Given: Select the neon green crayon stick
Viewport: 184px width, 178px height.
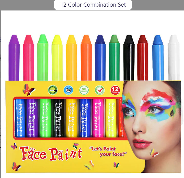Looking at the screenshot, I should 43,58.
